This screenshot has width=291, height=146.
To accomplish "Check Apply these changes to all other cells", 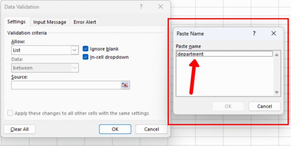I will [x=10, y=113].
